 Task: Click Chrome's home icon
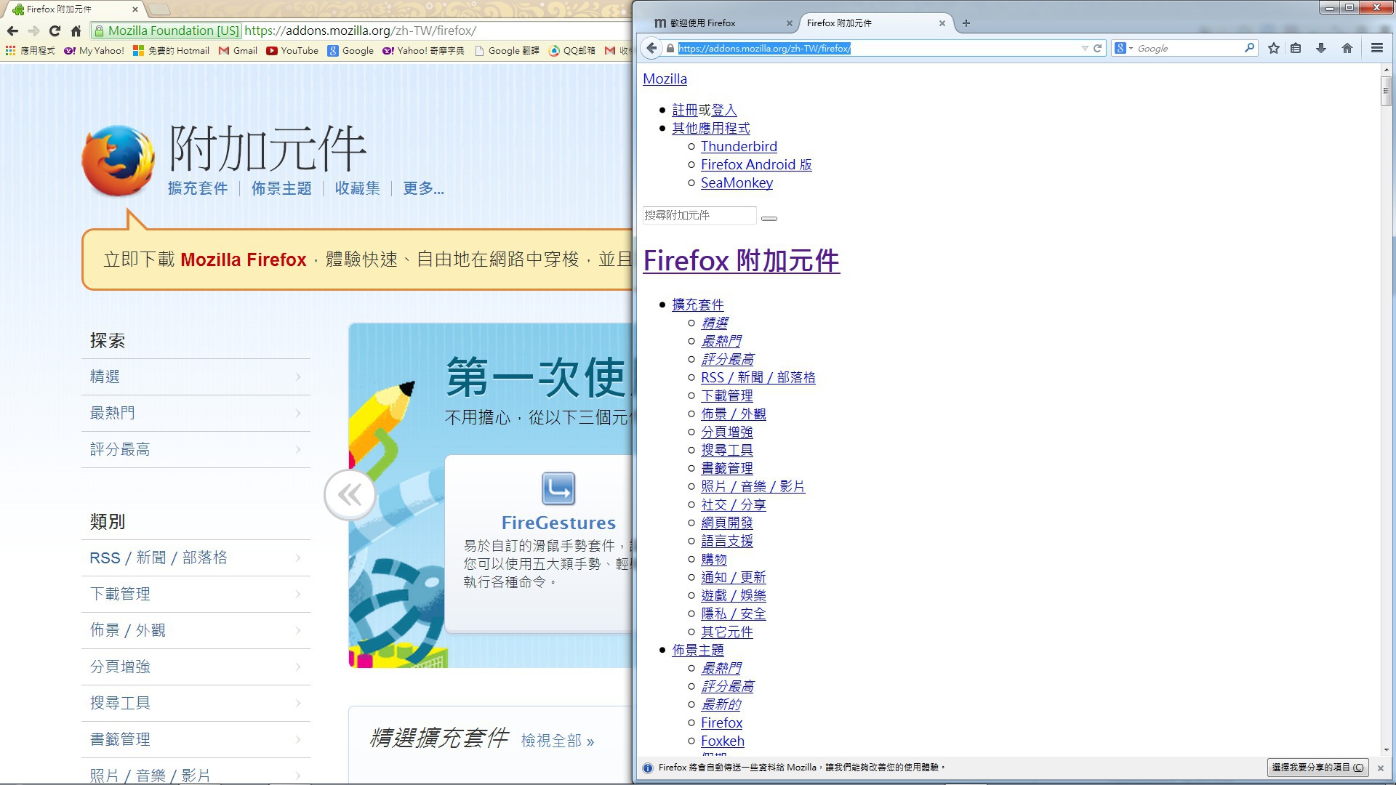tap(76, 31)
